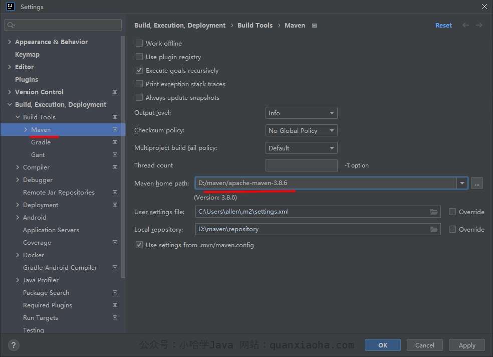The height and width of the screenshot is (357, 493).
Task: Select Keymap in settings tree
Action: [28, 55]
